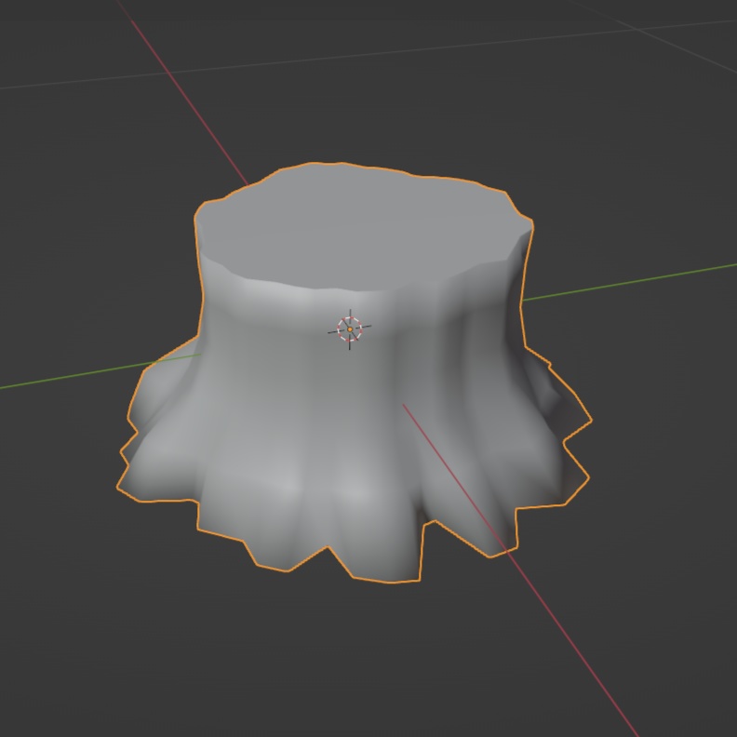
Task: Click the 3D cursor crosshair on the stump
Action: pyautogui.click(x=350, y=329)
